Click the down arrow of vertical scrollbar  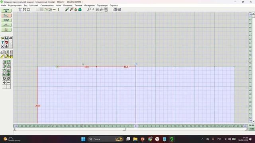253,122
